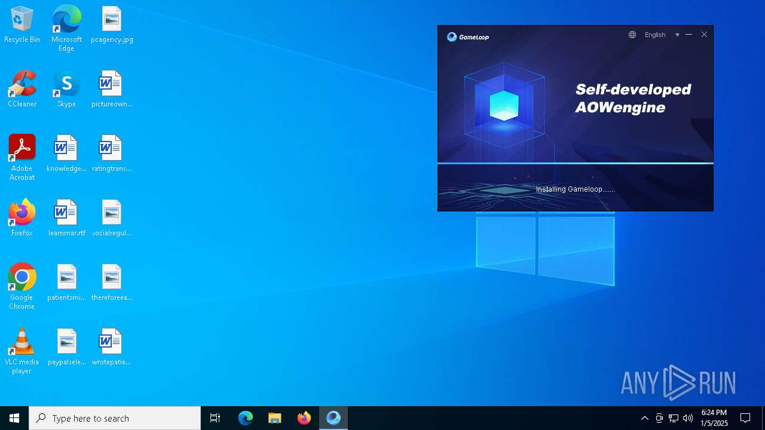Click the globe language icon in GameLoop

pos(632,35)
